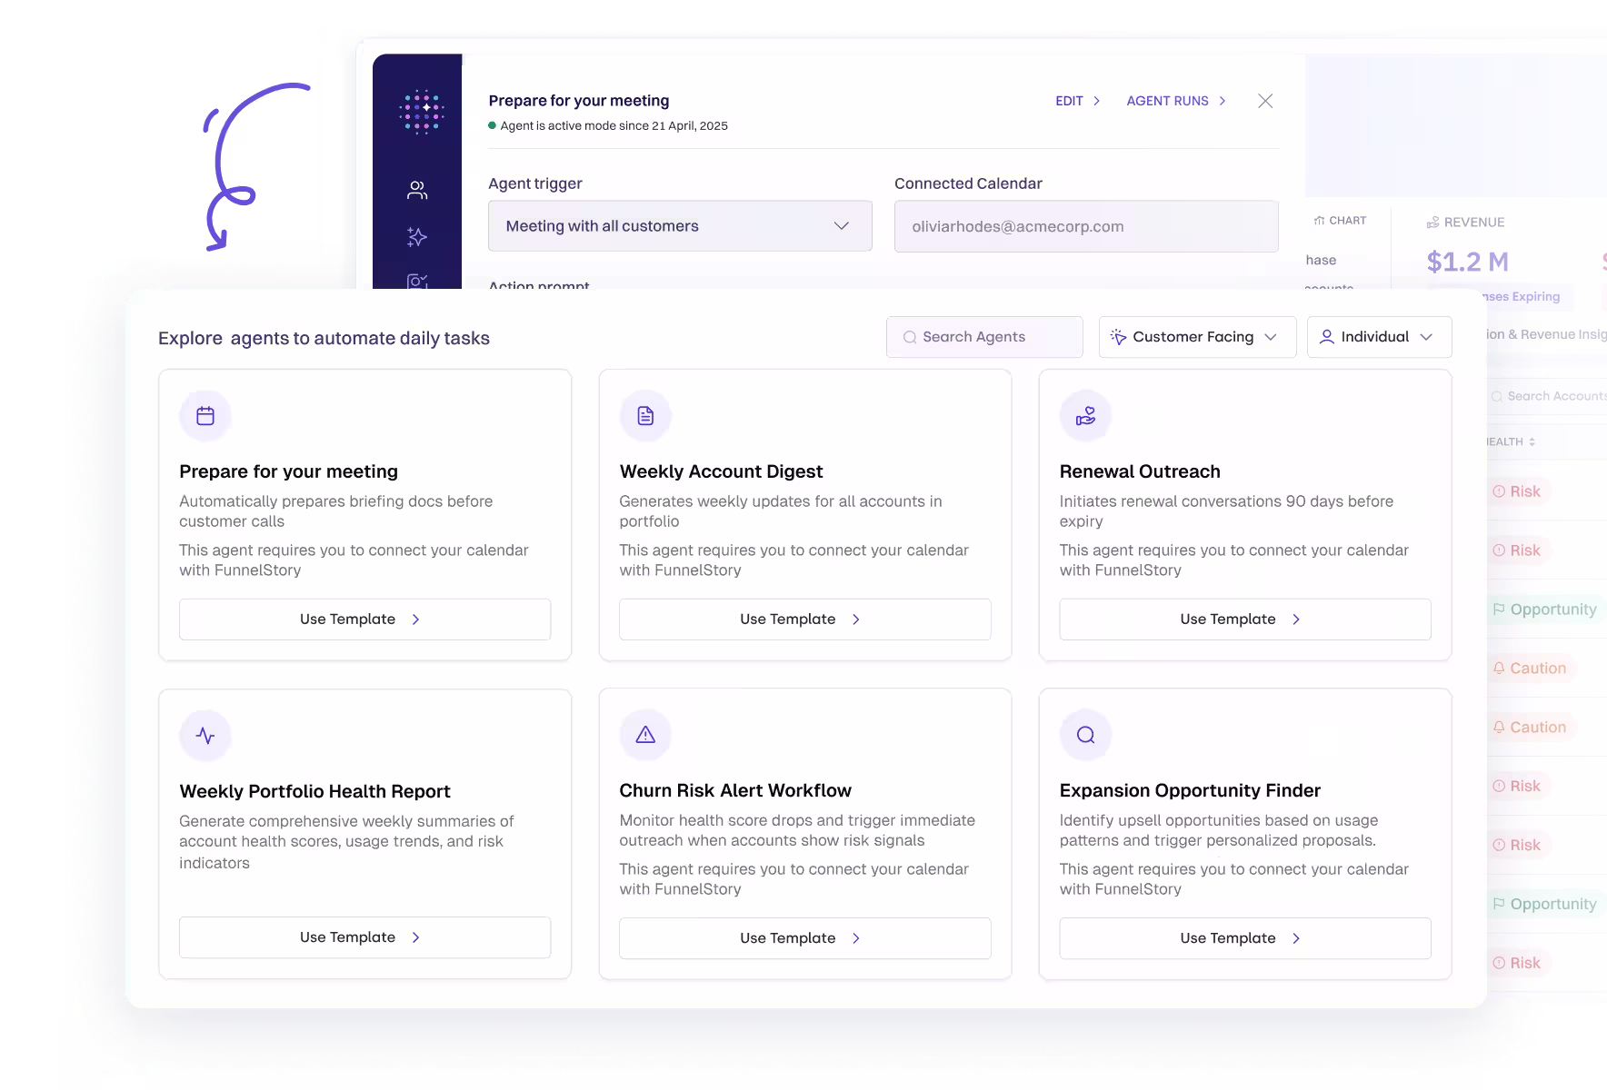Open the Meeting with all customers trigger dropdown
1607x1090 pixels.
[679, 225]
